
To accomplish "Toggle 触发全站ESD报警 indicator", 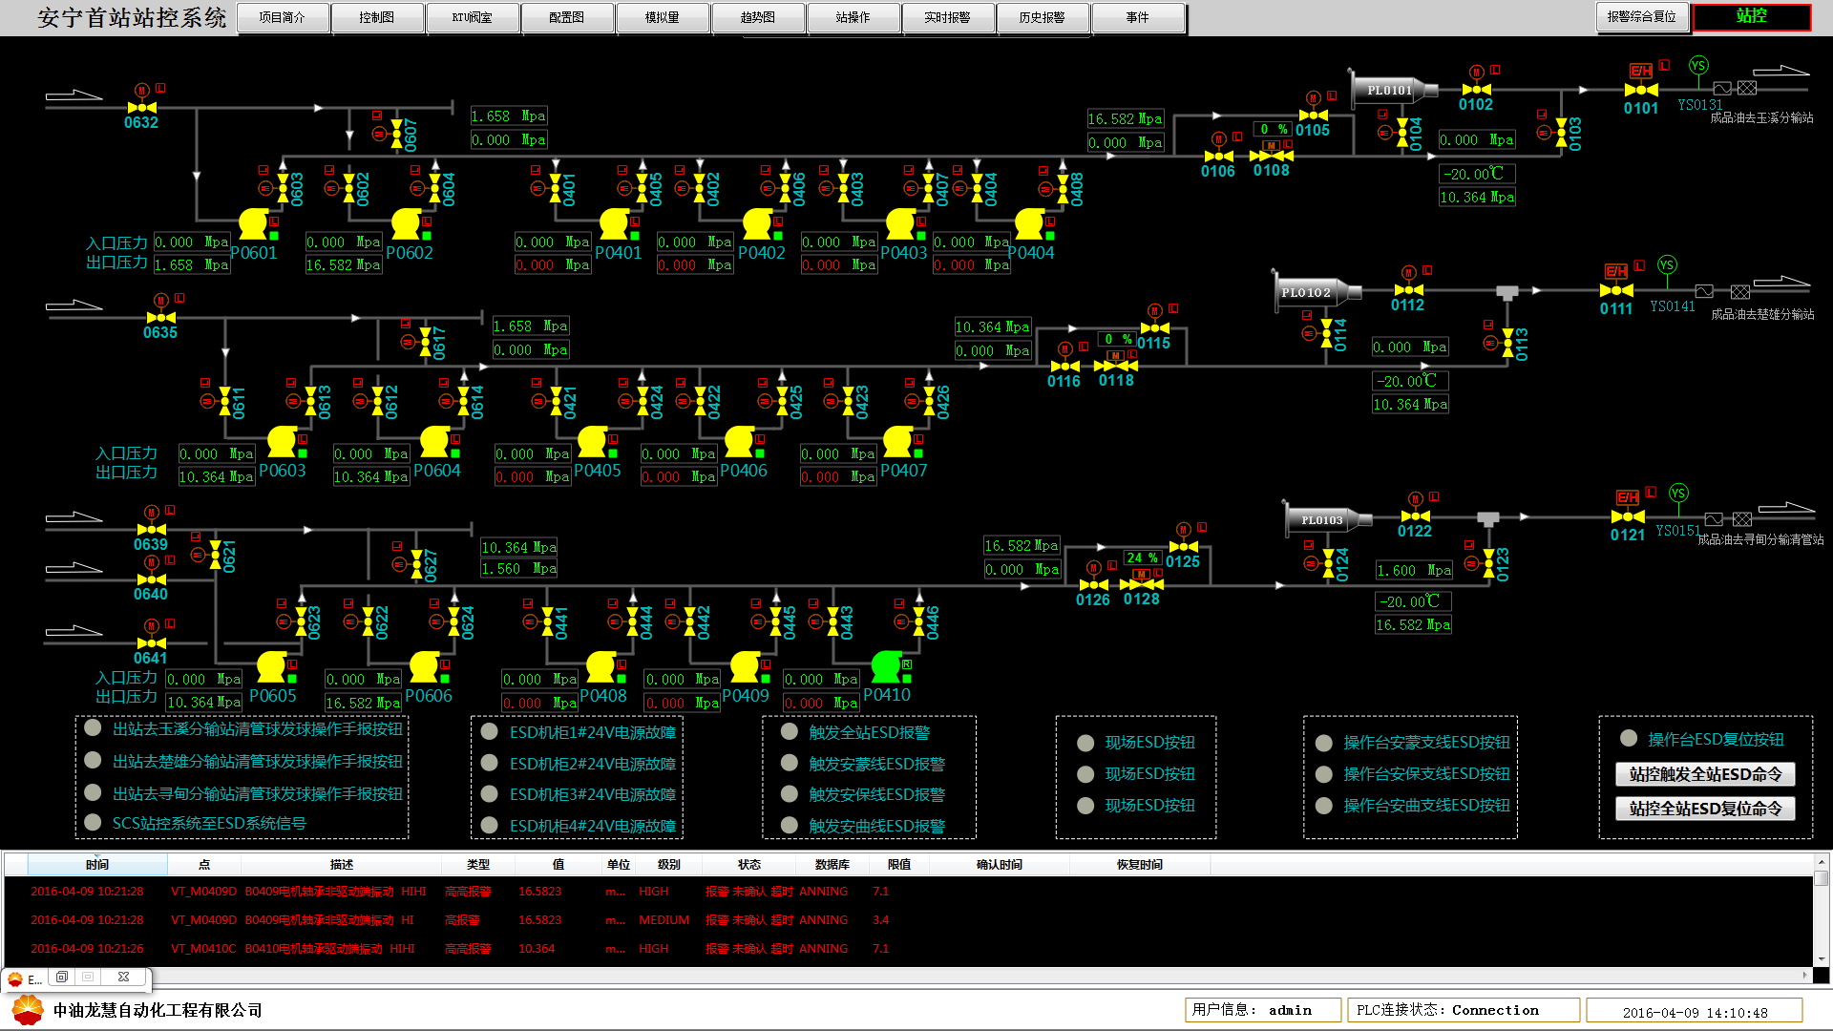I will (790, 732).
